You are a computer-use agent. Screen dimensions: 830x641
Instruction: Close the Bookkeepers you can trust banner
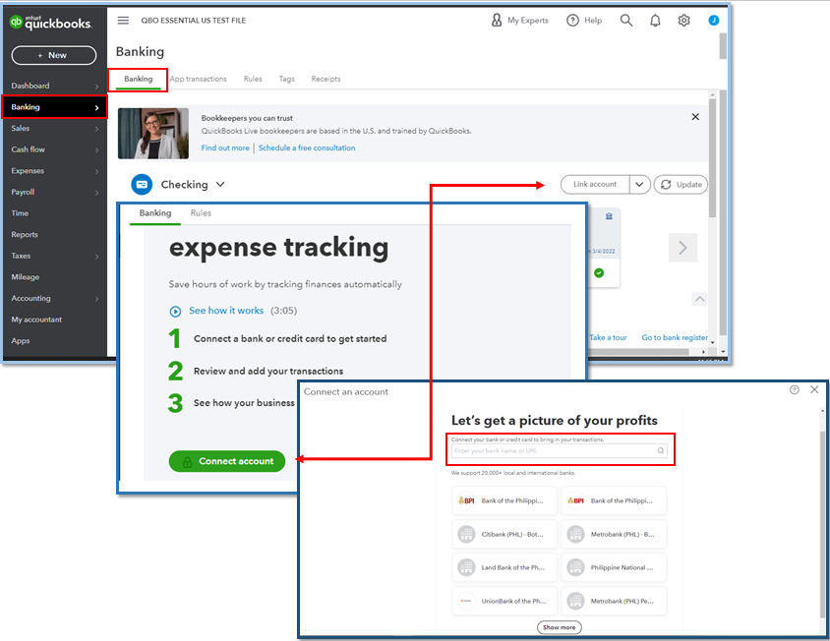(695, 116)
